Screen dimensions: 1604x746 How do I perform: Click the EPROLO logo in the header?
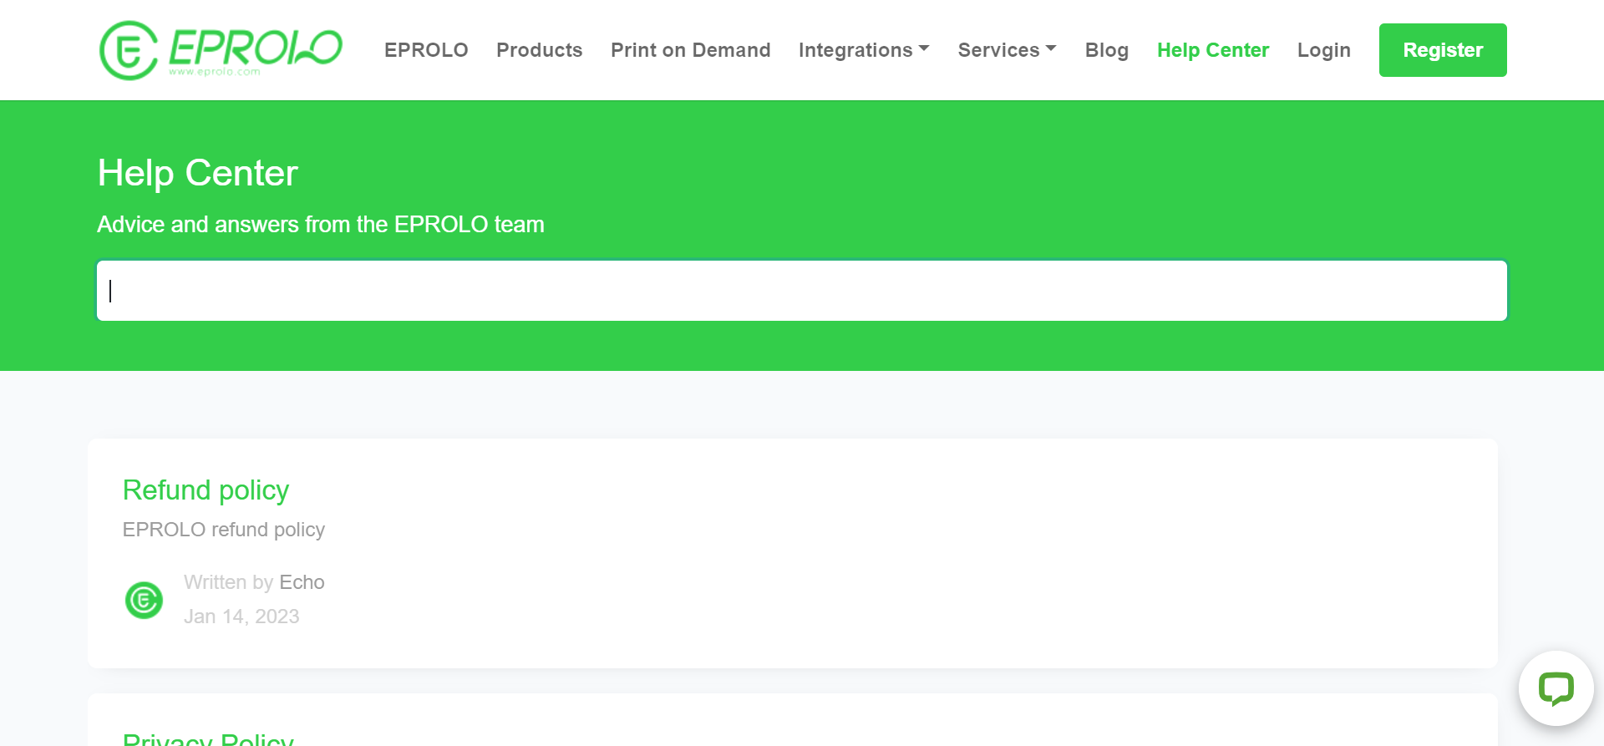[x=221, y=50]
